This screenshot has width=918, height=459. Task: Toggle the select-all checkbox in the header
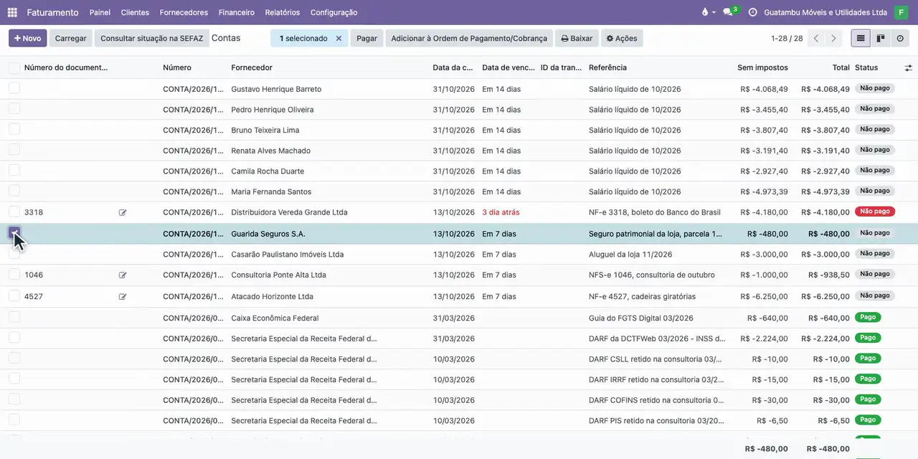[x=14, y=67]
